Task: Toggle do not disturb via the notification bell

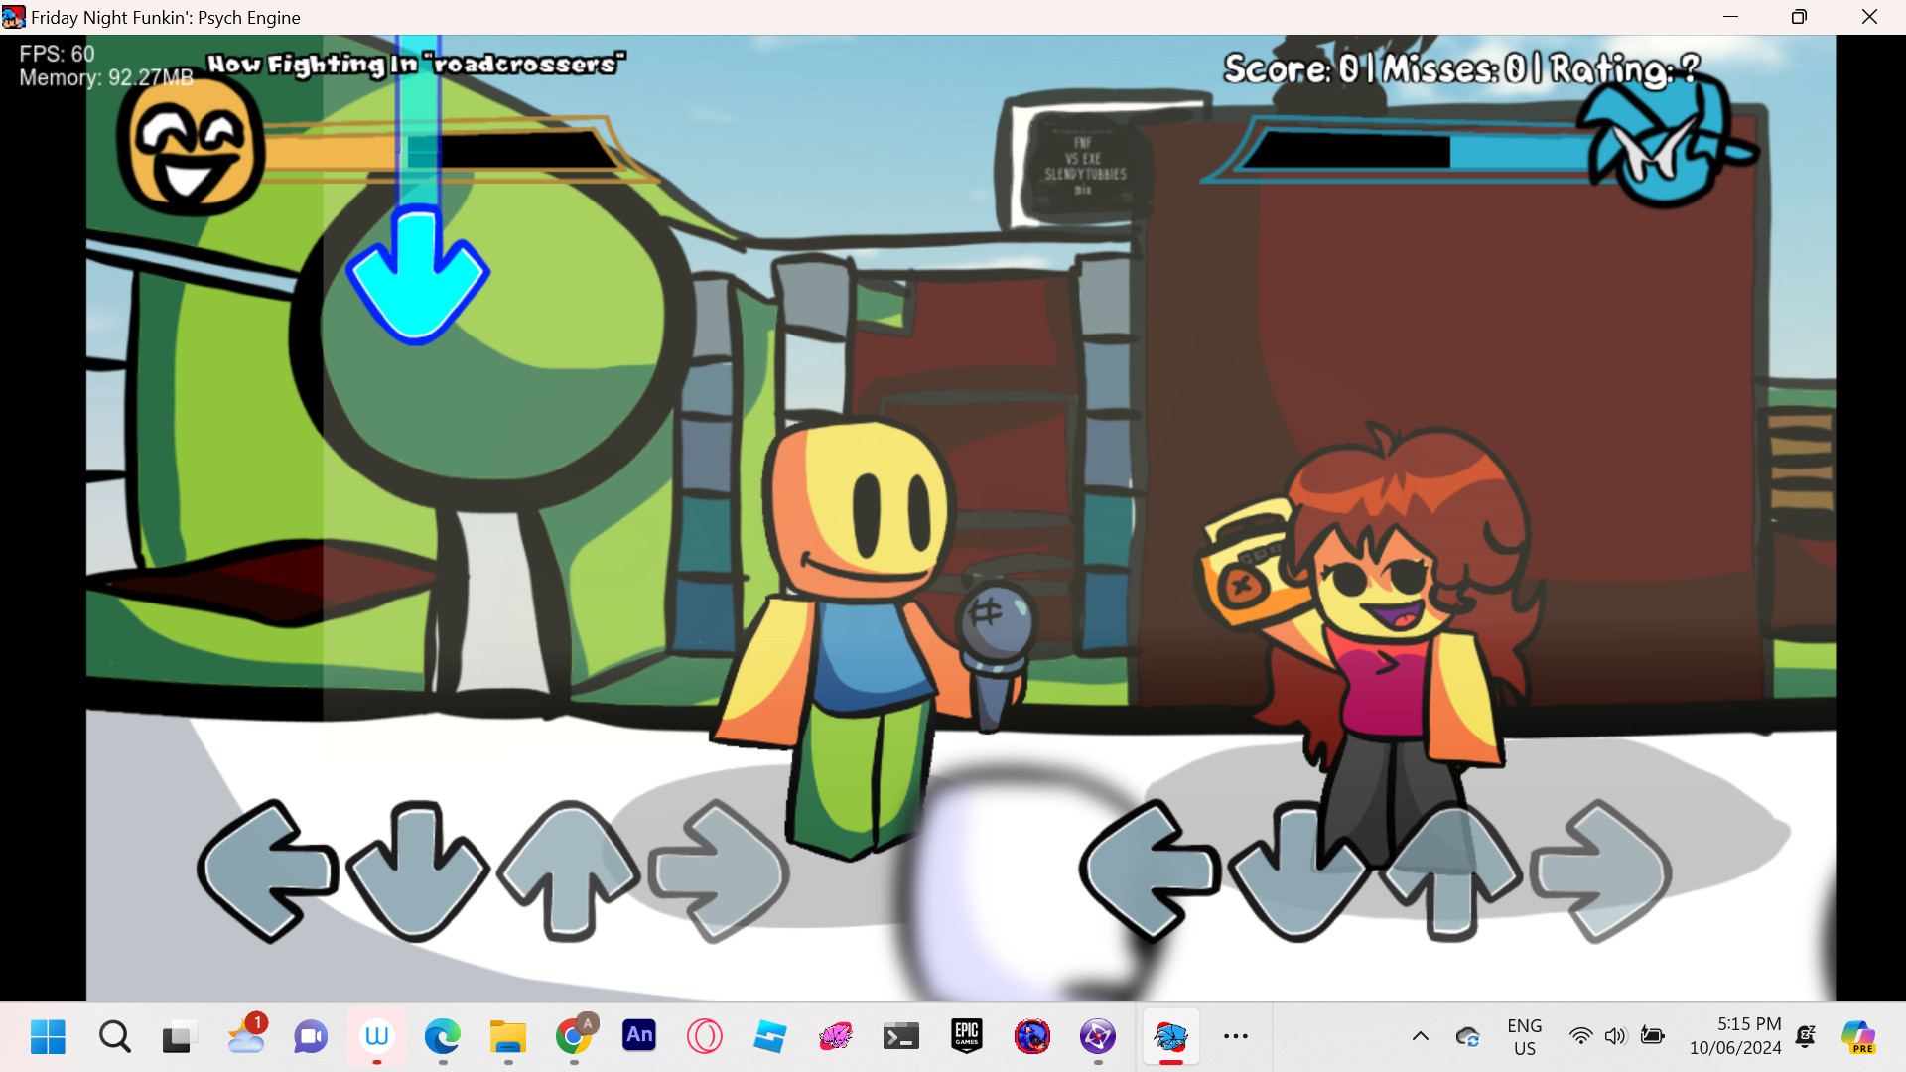Action: coord(1805,1036)
